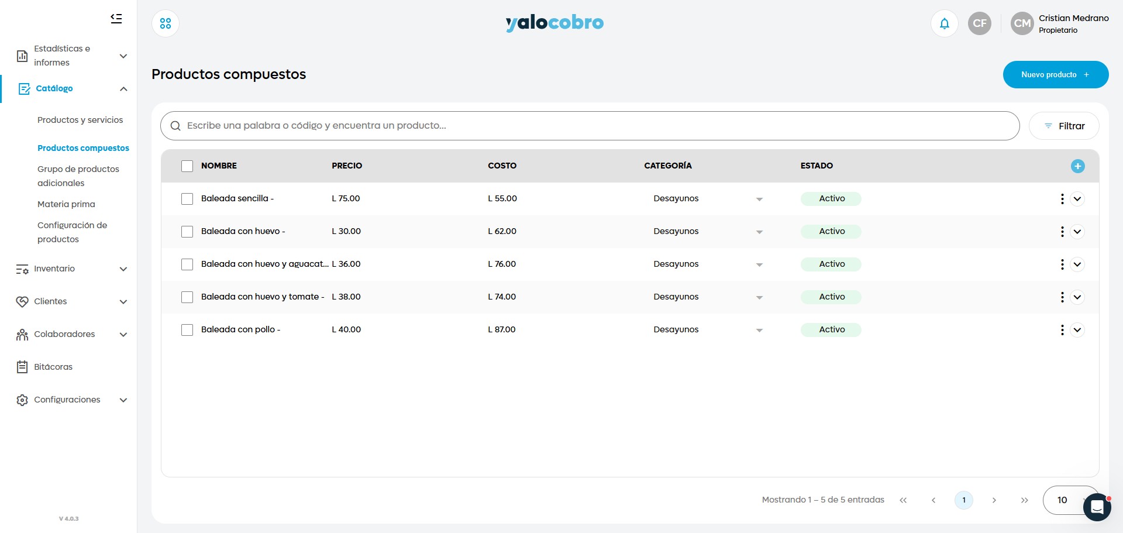This screenshot has width=1123, height=533.
Task: Click the cost L 87.00
Action: pos(502,330)
